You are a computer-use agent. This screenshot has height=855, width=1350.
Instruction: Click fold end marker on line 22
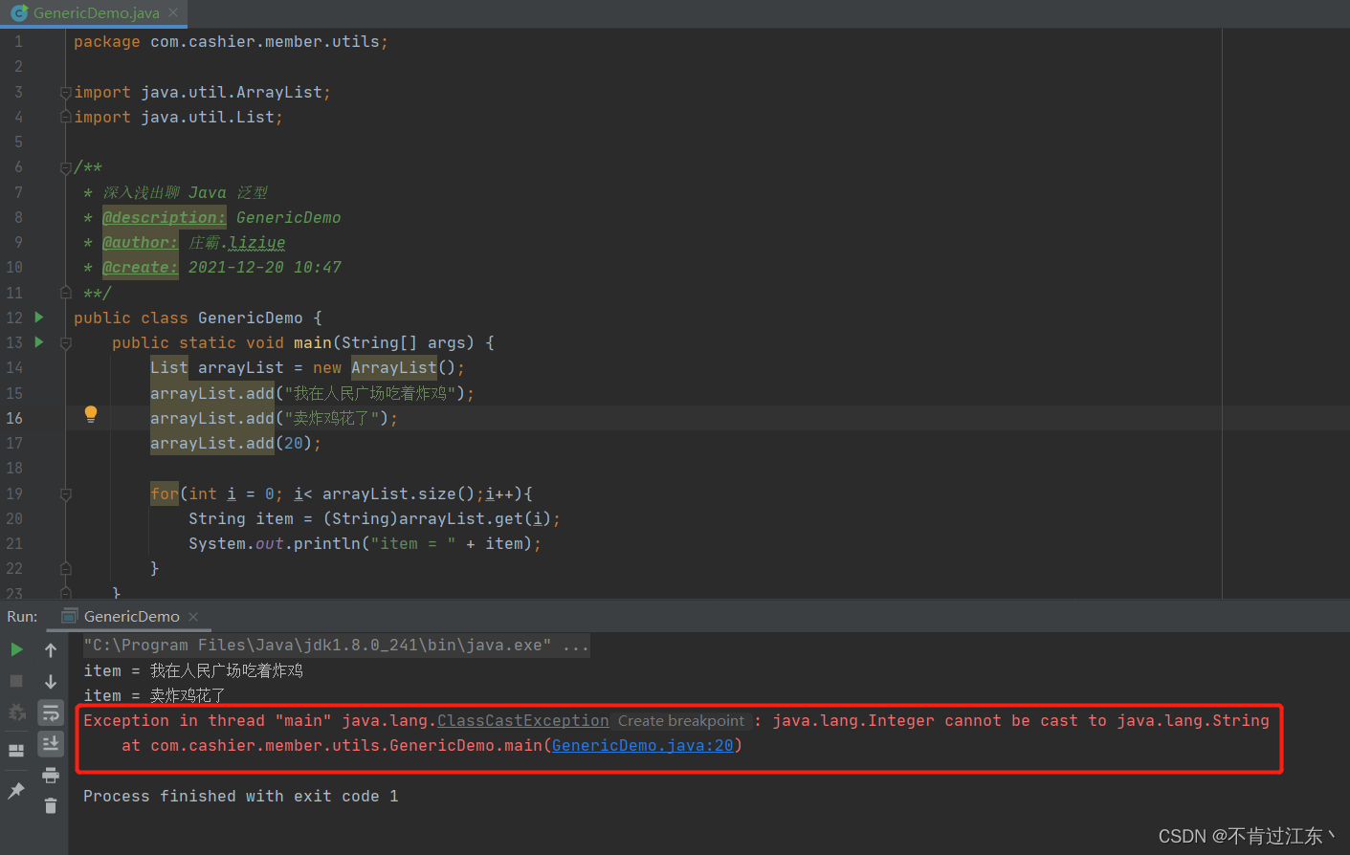pos(65,568)
